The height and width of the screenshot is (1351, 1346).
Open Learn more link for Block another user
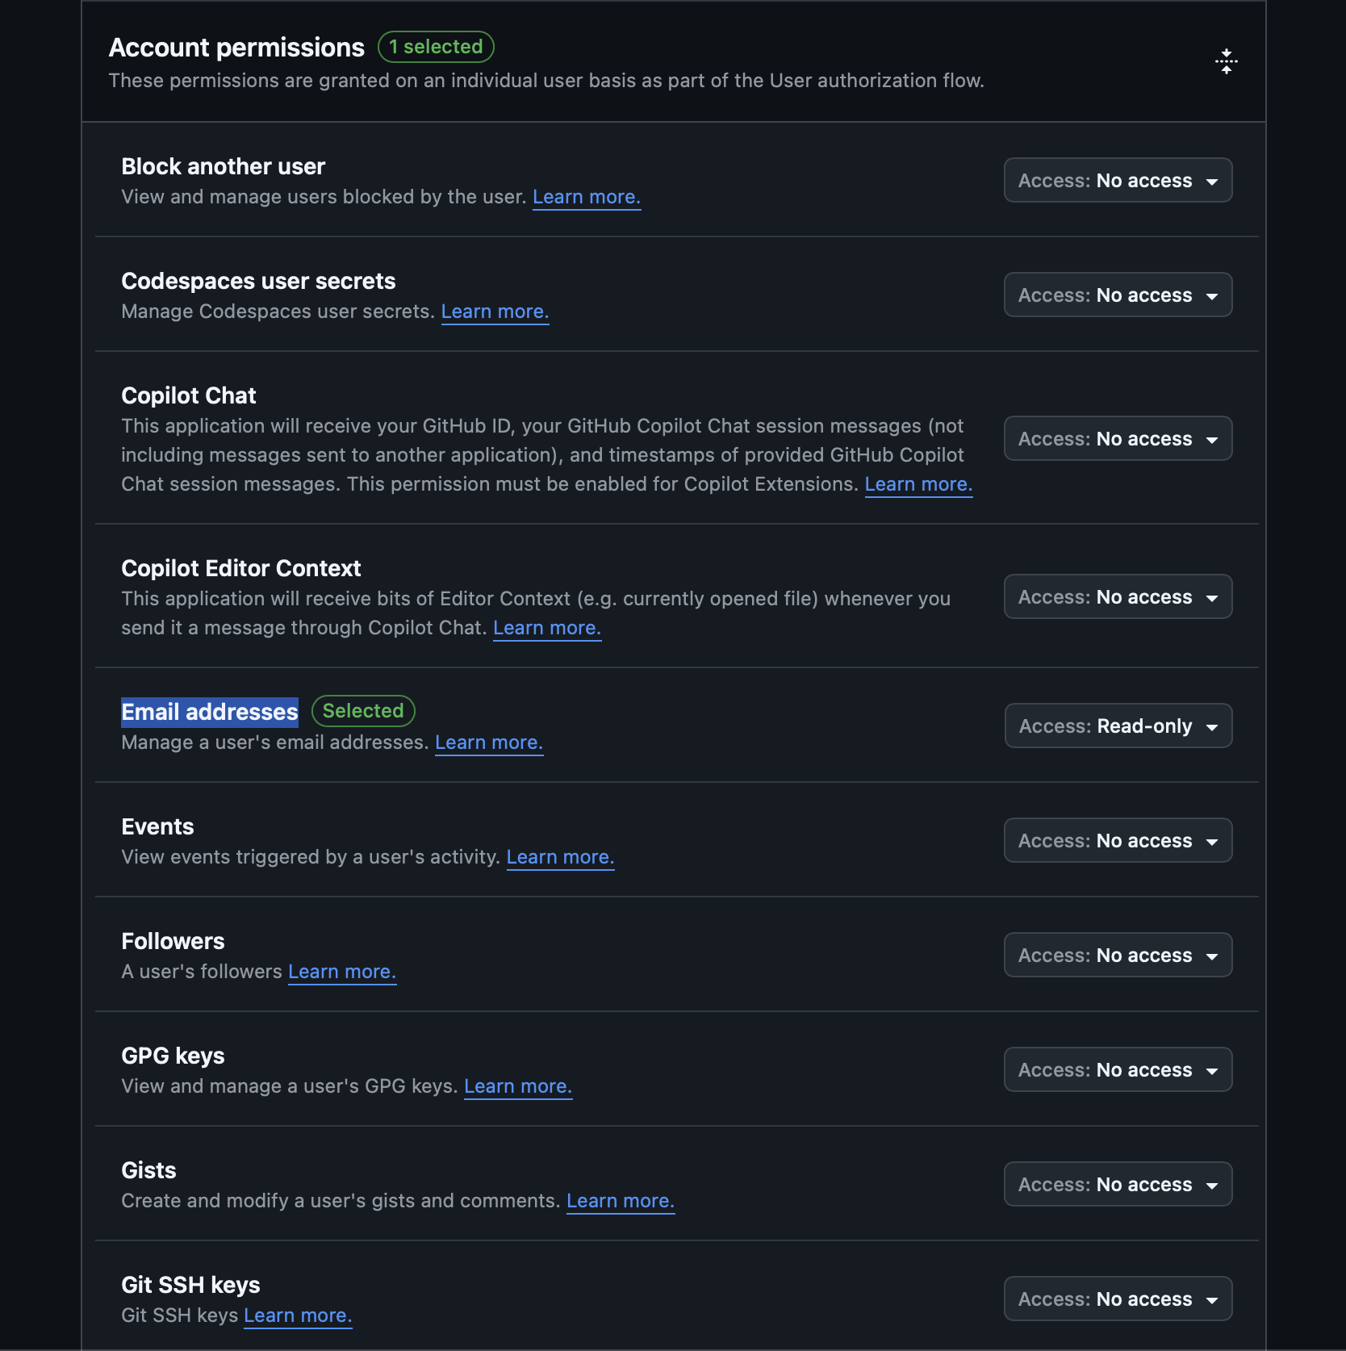[587, 197]
